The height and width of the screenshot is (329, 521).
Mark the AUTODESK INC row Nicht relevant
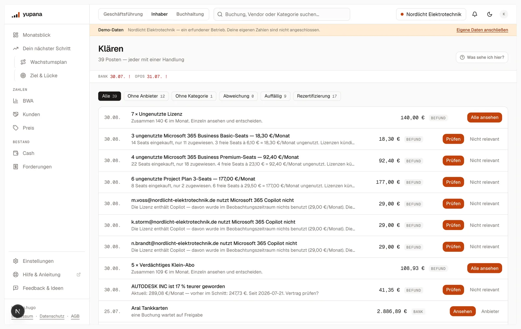tap(485, 290)
